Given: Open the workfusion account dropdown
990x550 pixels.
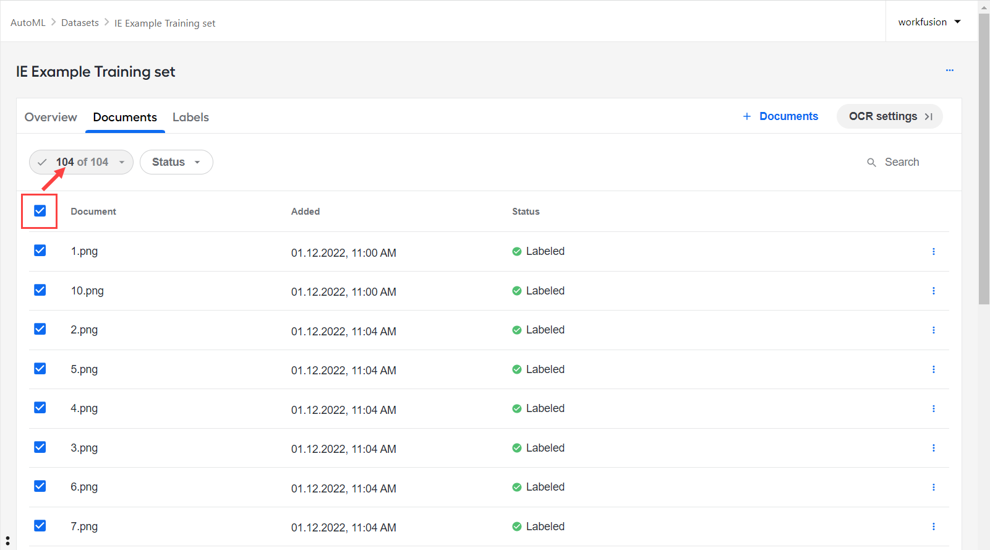Looking at the screenshot, I should click(x=929, y=22).
